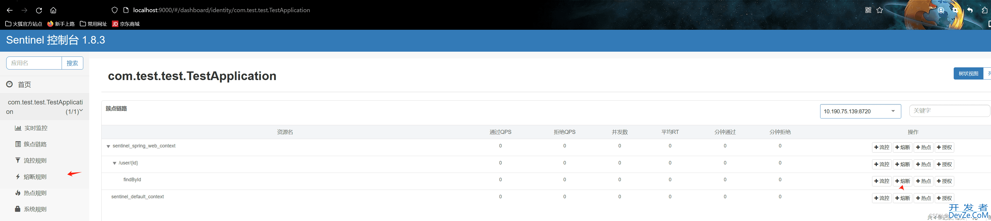Click the QR code icon in address bar
This screenshot has height=221, width=991.
(868, 10)
